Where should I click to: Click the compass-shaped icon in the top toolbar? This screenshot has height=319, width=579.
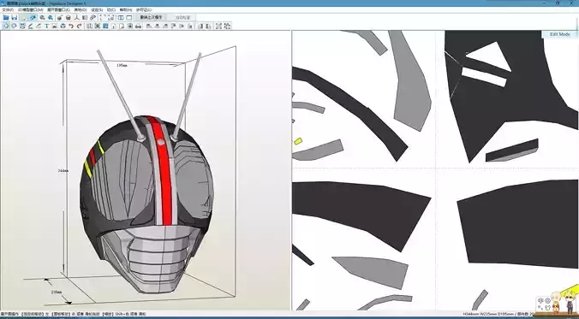tap(76, 17)
